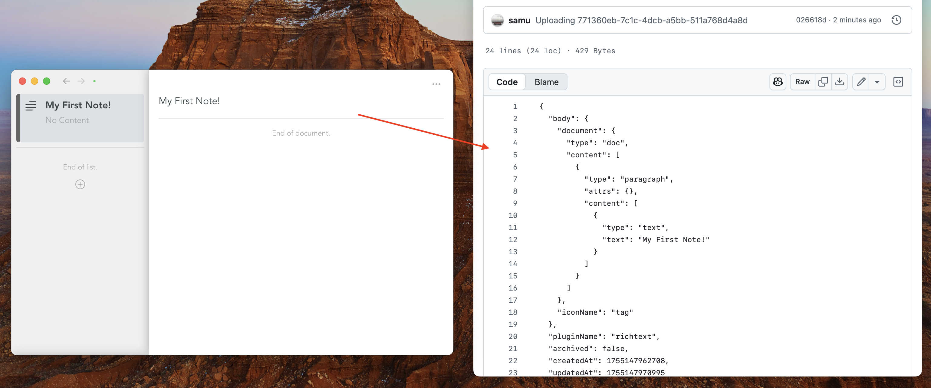Image resolution: width=931 pixels, height=388 pixels.
Task: Switch to the Blame tab
Action: [x=546, y=82]
